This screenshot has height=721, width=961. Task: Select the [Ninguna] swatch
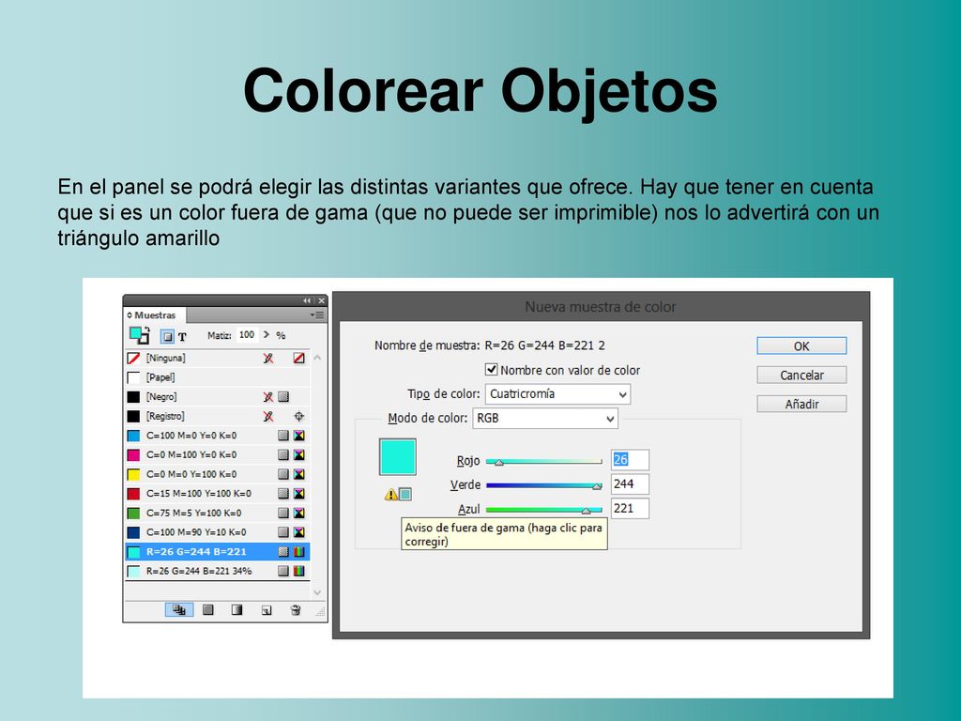click(218, 358)
